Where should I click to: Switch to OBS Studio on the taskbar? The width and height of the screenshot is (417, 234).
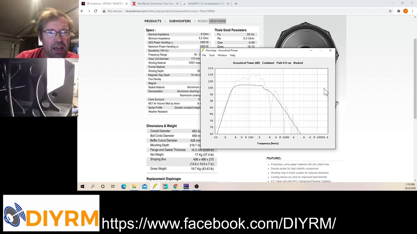[x=196, y=186]
